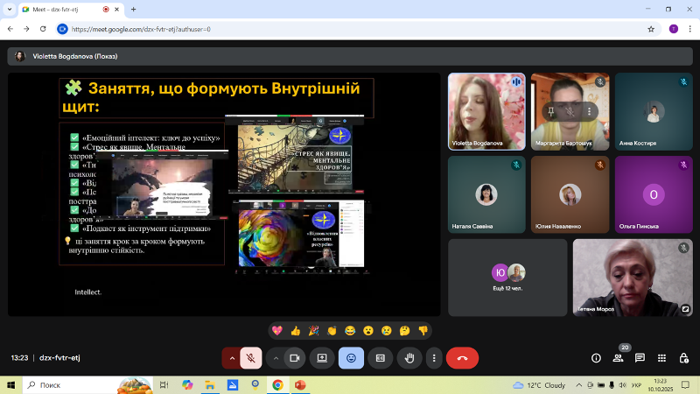Screen dimensions: 700x394
Task: Open host controls lock icon
Action: click(682, 357)
